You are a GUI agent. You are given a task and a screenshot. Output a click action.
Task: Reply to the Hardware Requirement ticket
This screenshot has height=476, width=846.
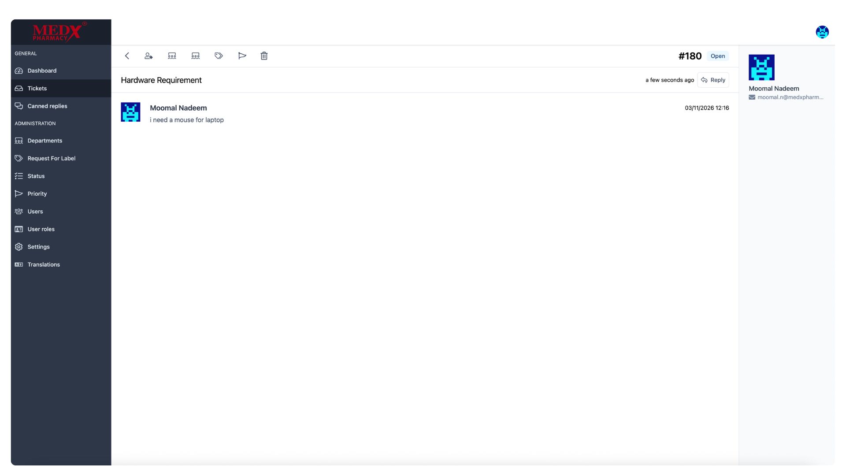(x=713, y=80)
